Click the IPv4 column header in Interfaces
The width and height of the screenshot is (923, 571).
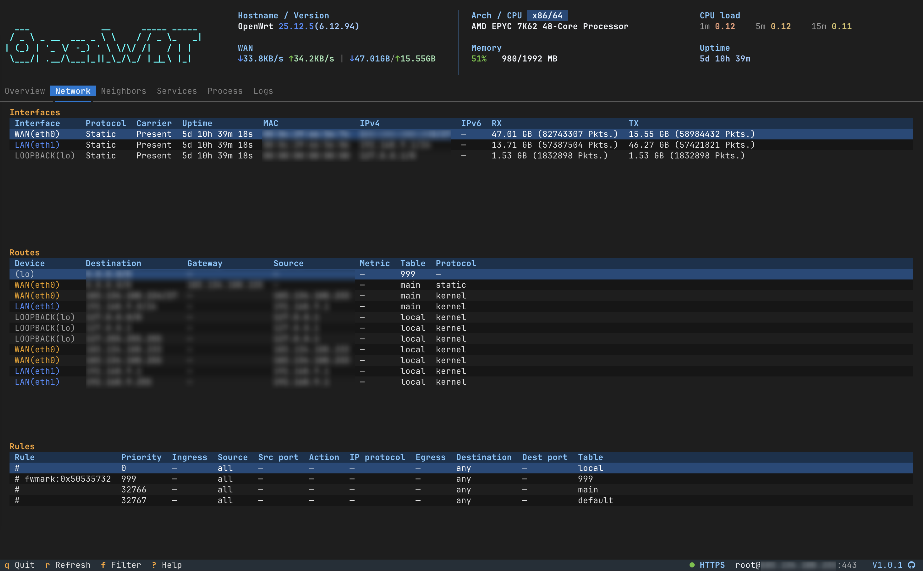[x=370, y=123]
